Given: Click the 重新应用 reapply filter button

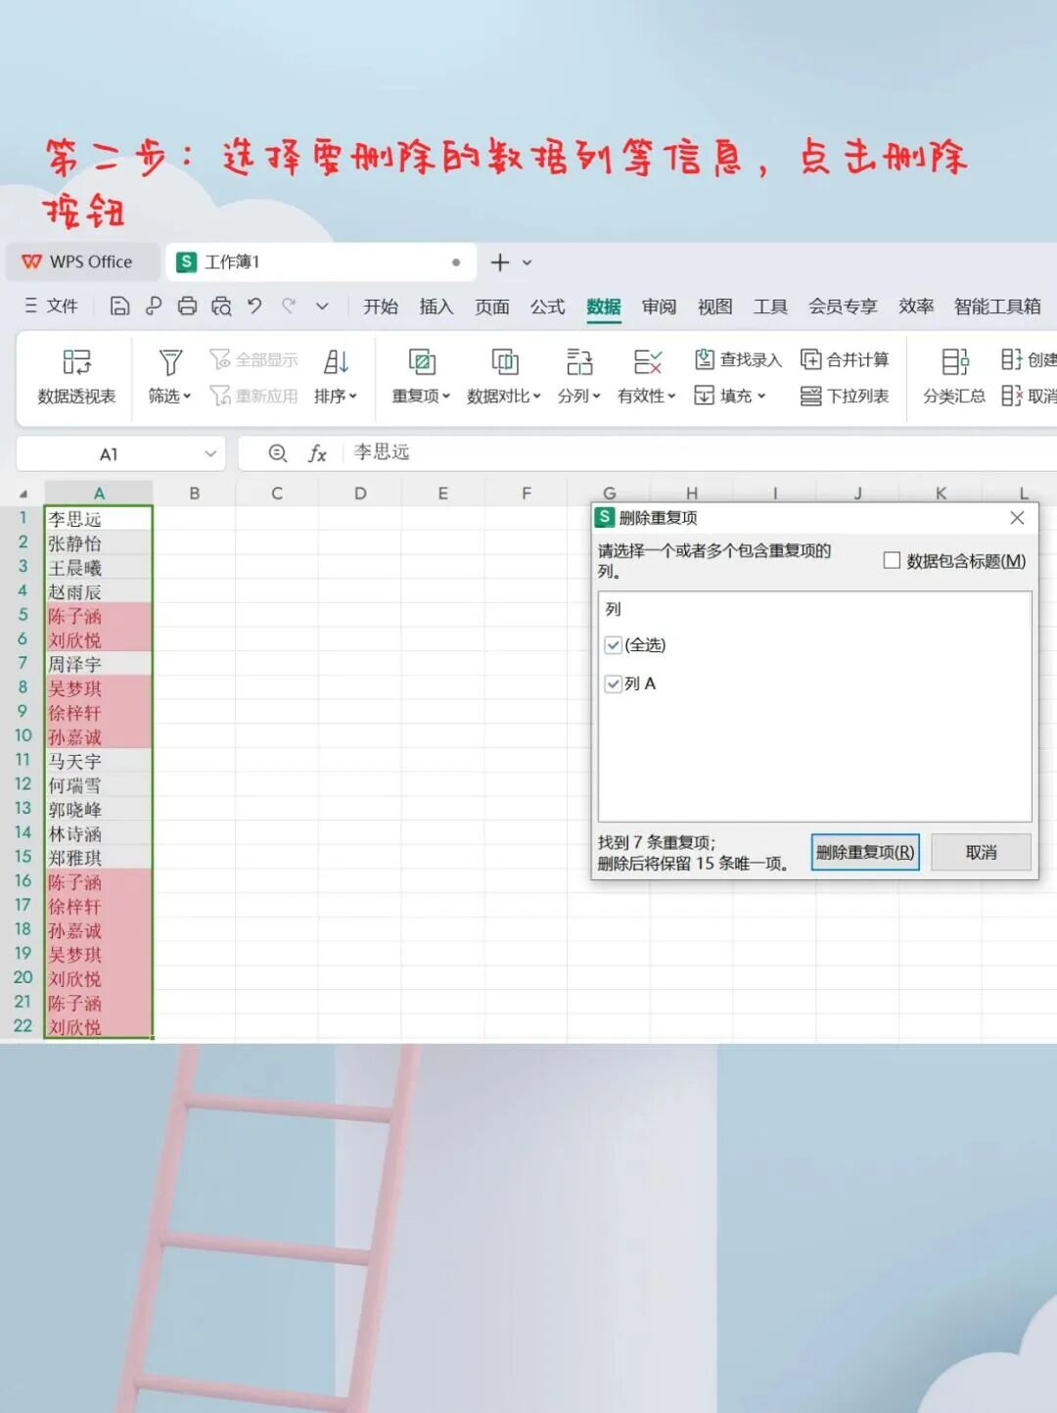Looking at the screenshot, I should 253,396.
